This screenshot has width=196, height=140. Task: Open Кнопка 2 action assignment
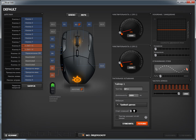(x=32, y=23)
